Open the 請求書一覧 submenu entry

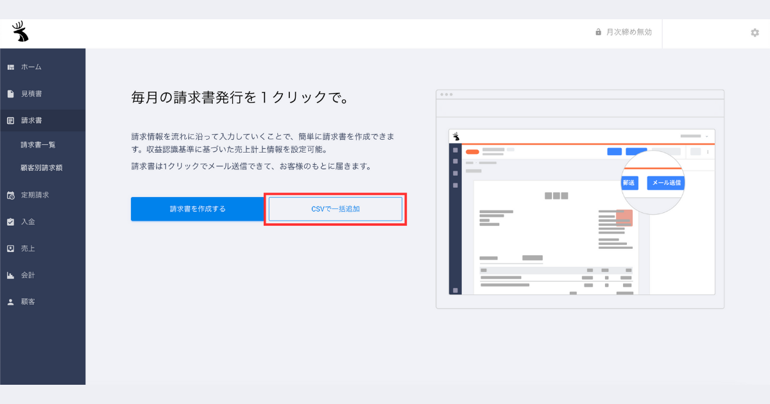click(x=40, y=144)
